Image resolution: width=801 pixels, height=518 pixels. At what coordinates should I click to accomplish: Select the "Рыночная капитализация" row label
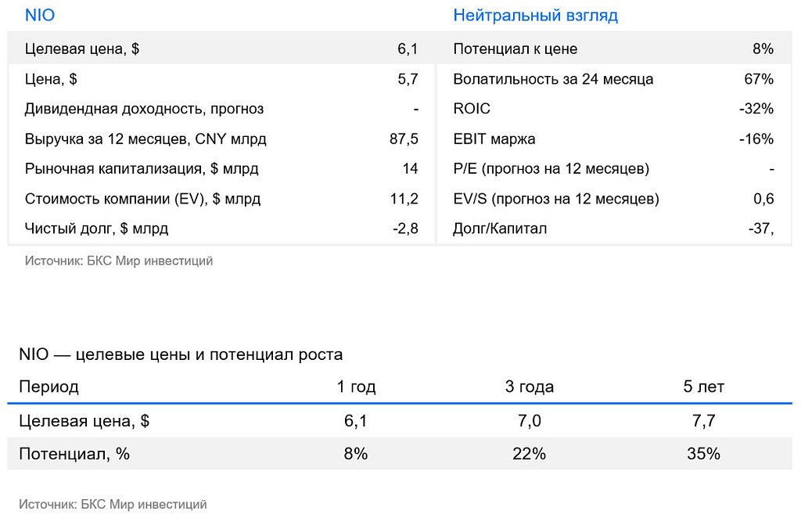coord(142,169)
